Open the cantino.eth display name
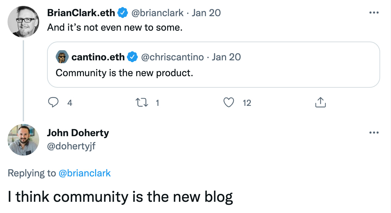 (x=98, y=57)
